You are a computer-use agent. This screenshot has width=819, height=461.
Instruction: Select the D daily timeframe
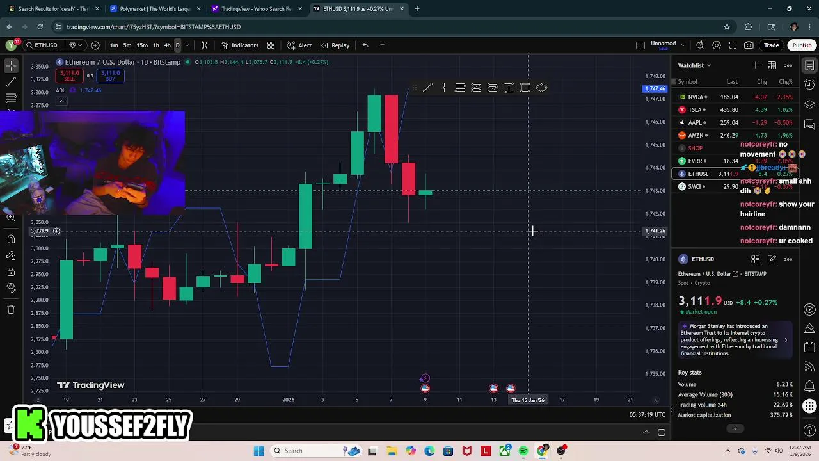point(177,45)
